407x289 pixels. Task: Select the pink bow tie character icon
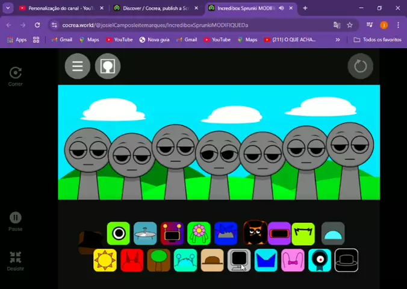pyautogui.click(x=293, y=260)
